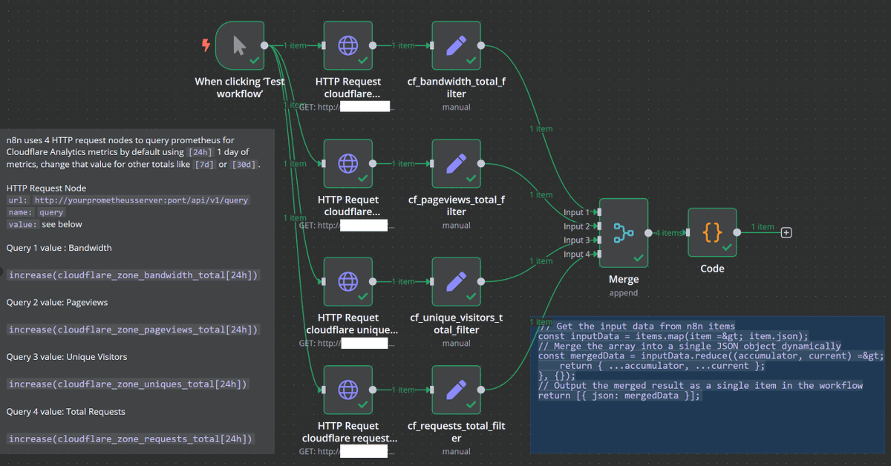Click 'Query 1 value : Bandwidth' text
Screen dimensions: 891x466
[59, 248]
